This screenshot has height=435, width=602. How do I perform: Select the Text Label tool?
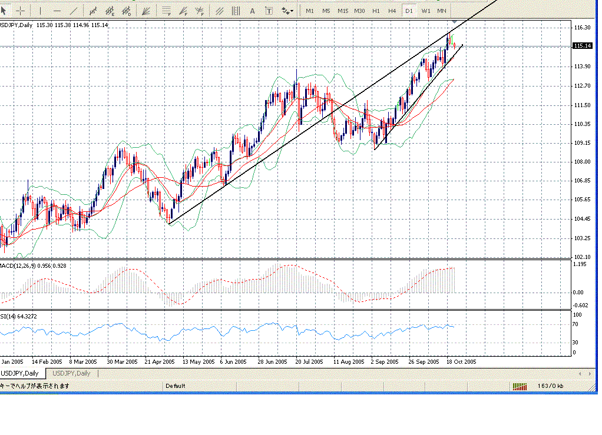pyautogui.click(x=269, y=11)
